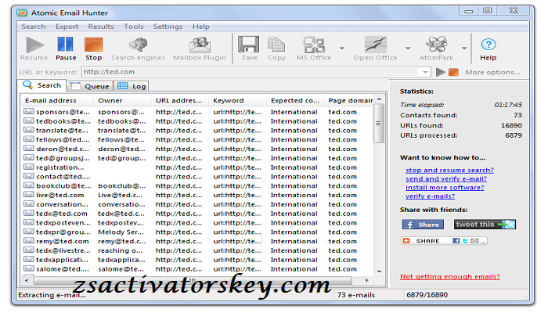Select the tedbooks@te... email row
Viewport: 548px width, 313px height.
coord(198,121)
